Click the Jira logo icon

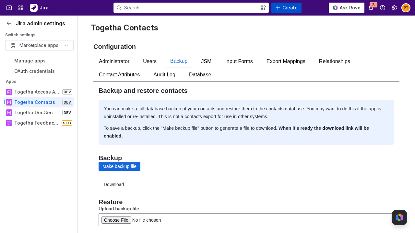click(34, 8)
